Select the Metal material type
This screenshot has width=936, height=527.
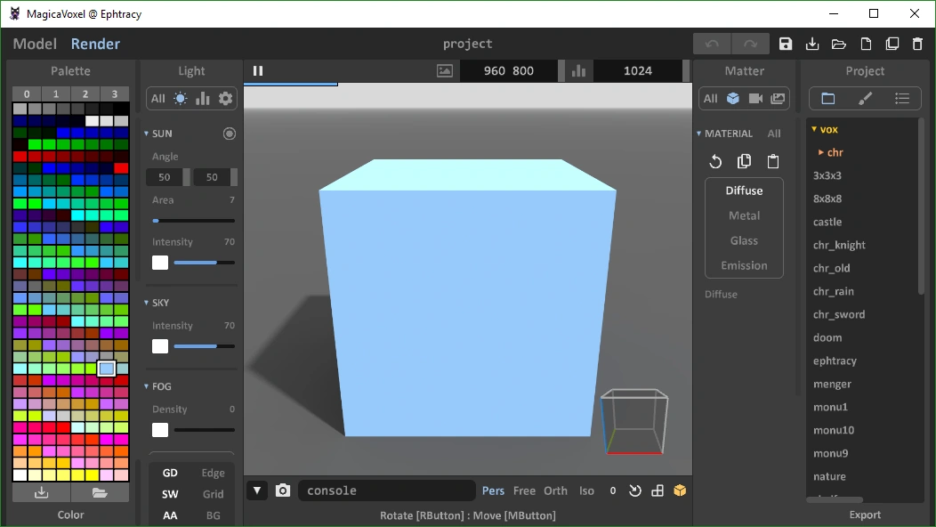pyautogui.click(x=744, y=215)
